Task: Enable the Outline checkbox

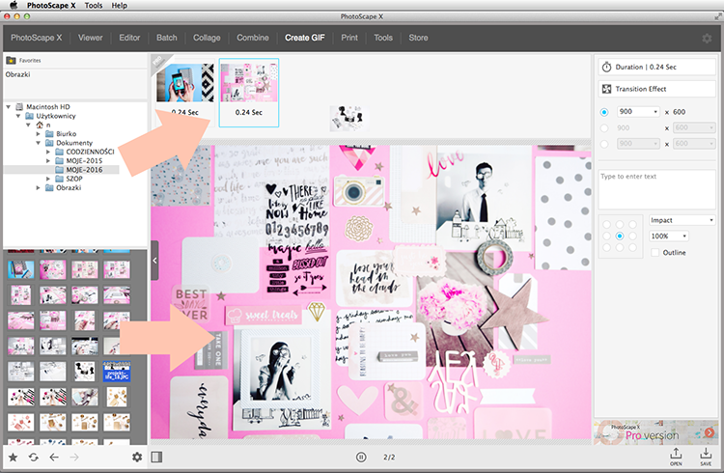Action: 654,253
